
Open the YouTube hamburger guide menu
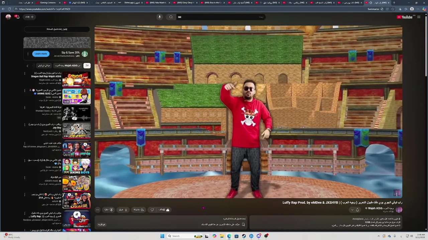click(419, 17)
